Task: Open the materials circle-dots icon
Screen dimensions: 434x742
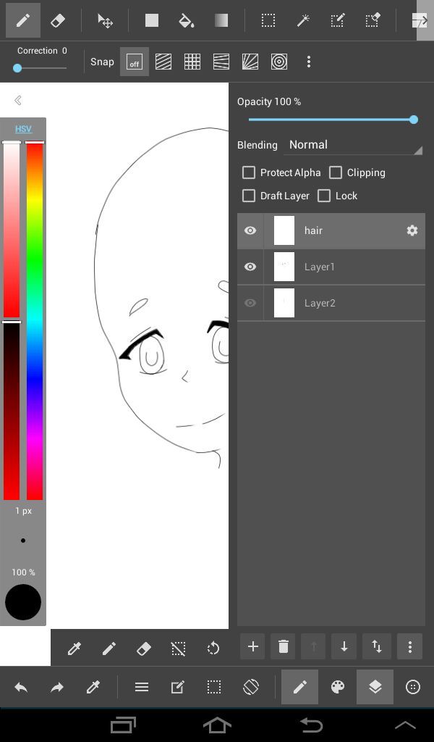Action: tap(413, 687)
